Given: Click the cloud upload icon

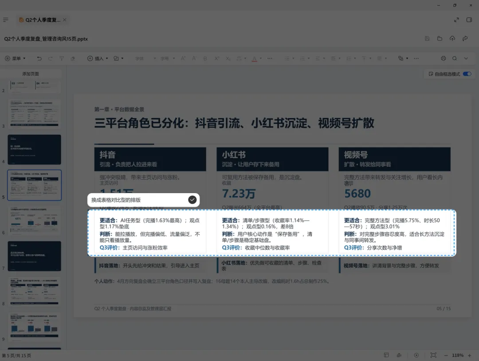Looking at the screenshot, I should [452, 39].
